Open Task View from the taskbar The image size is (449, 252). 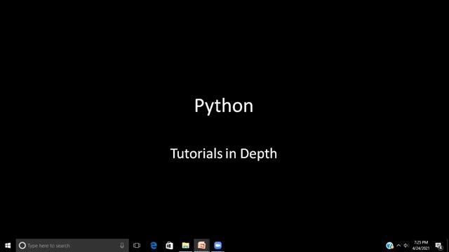(x=137, y=246)
